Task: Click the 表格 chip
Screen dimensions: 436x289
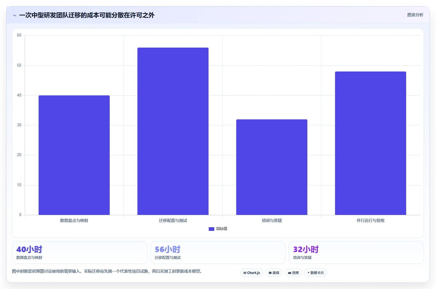Action: (x=274, y=273)
